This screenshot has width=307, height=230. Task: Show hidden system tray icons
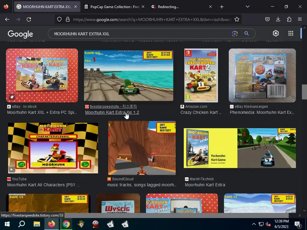254,224
